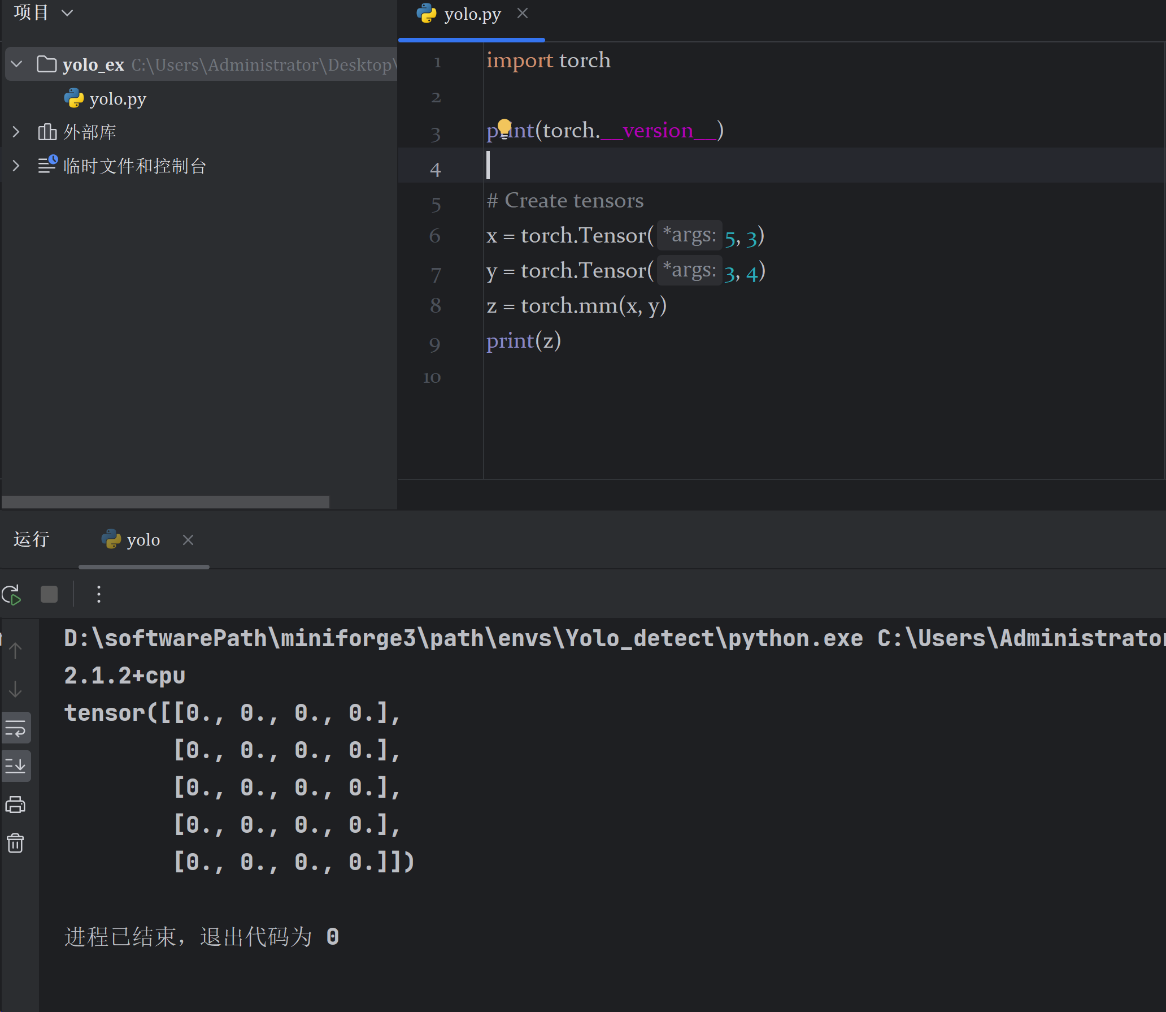The width and height of the screenshot is (1166, 1012).
Task: Rerun the yolo run configuration
Action: point(12,594)
